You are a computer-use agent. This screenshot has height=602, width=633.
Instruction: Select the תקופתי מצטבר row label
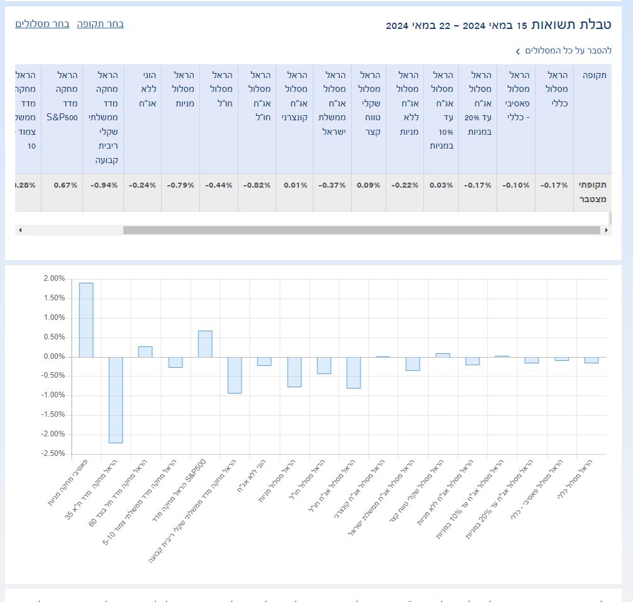point(593,192)
